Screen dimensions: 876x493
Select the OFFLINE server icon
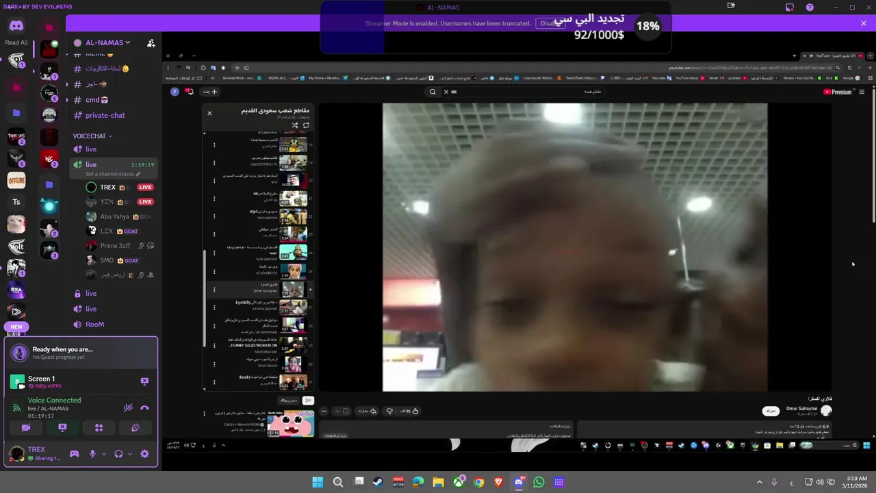[x=16, y=180]
